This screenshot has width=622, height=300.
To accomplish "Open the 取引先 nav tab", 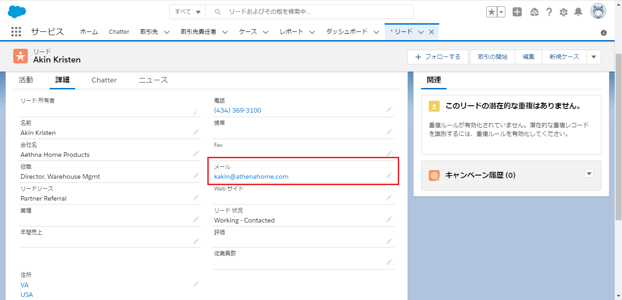I will (x=149, y=31).
